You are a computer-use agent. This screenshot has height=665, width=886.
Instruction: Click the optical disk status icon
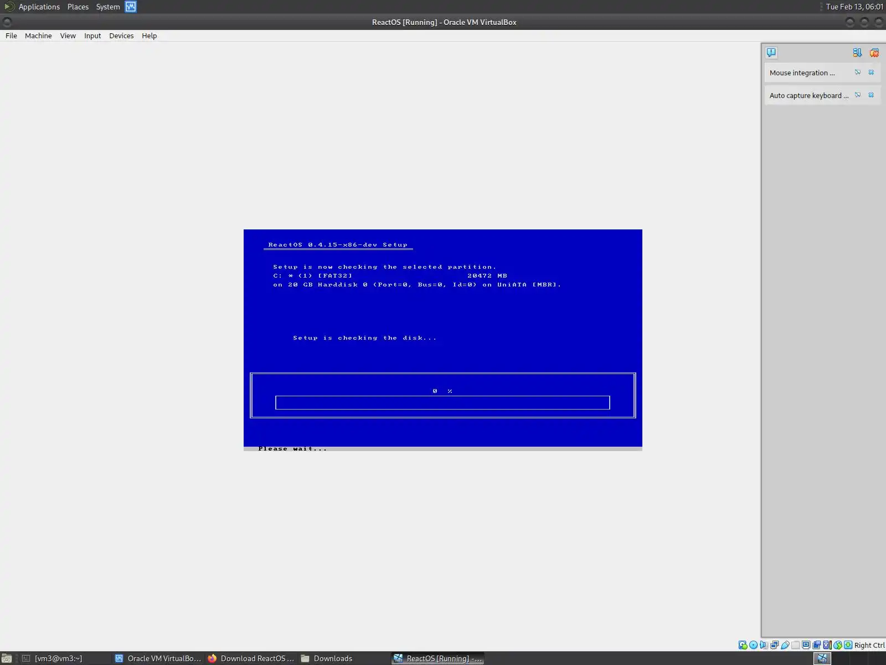point(754,645)
